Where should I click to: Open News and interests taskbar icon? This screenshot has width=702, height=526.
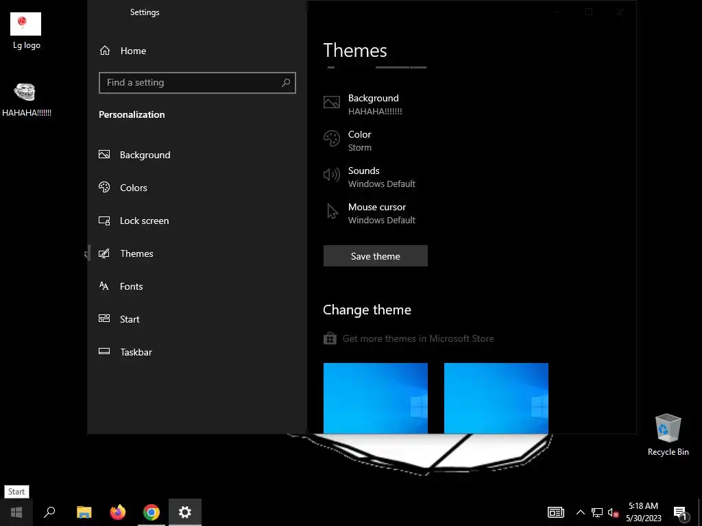click(555, 512)
